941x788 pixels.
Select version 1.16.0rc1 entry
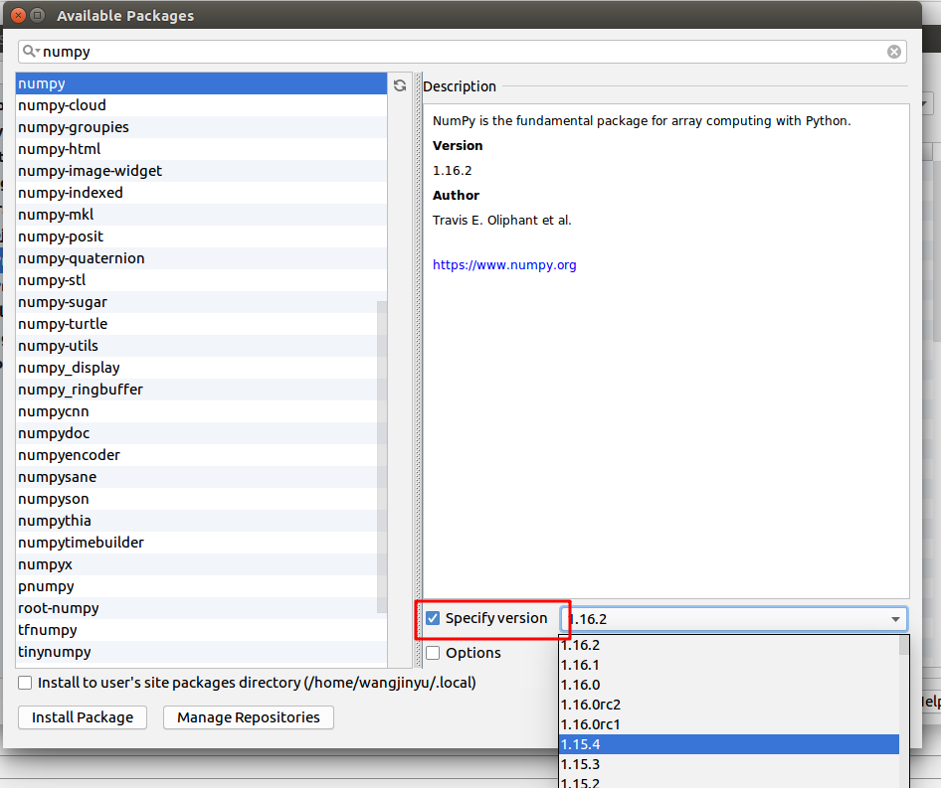click(x=729, y=724)
